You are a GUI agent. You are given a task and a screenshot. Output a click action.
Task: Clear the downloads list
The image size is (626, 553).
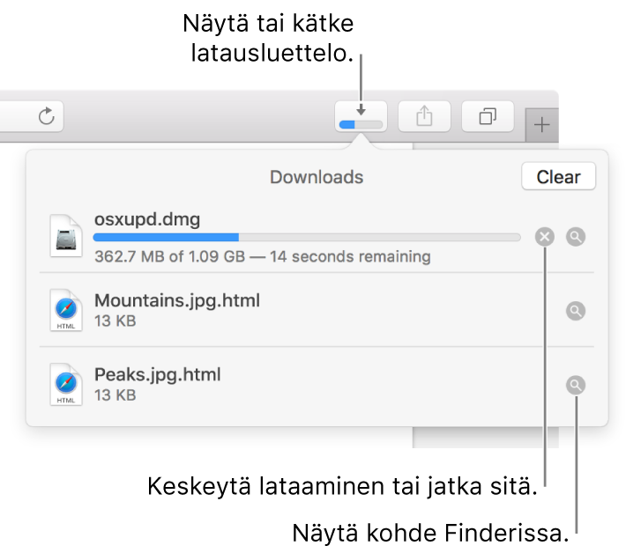[558, 177]
